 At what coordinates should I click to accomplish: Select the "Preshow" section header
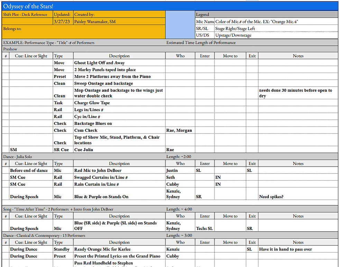click(x=170, y=49)
